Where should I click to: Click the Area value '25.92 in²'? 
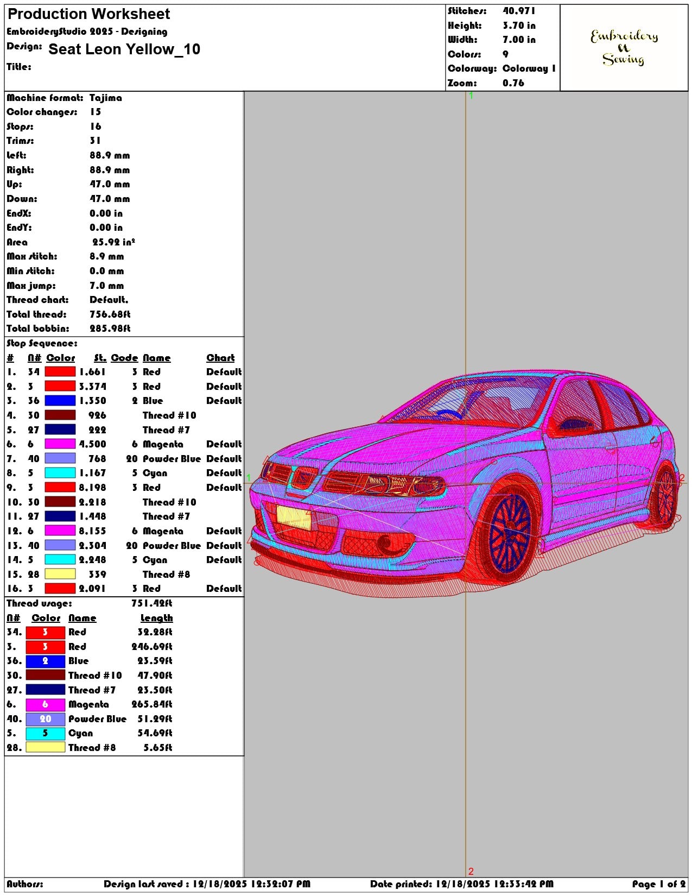click(x=113, y=242)
